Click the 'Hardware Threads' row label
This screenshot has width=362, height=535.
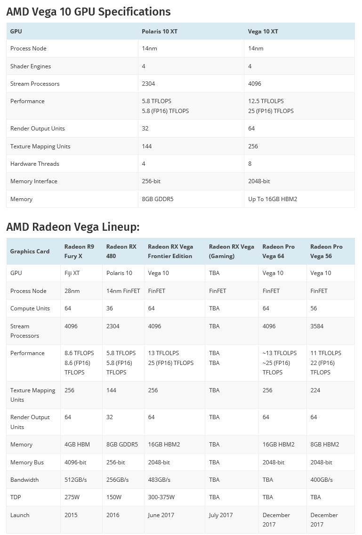click(35, 164)
